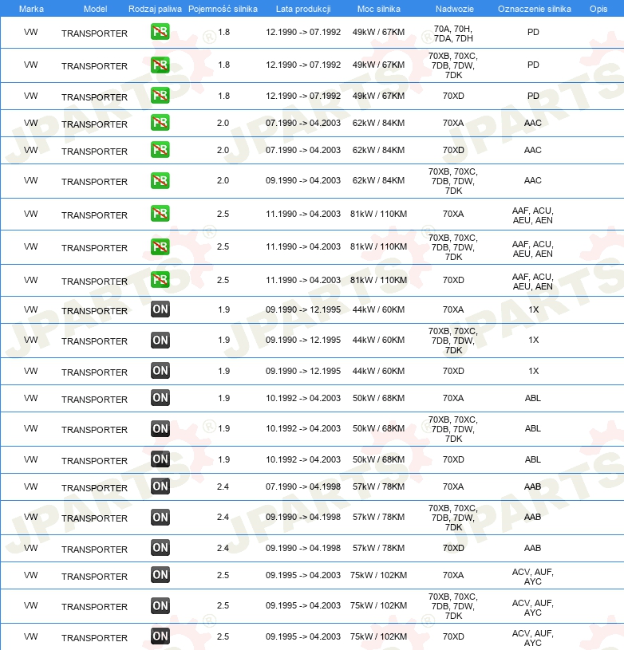Click the Lata produkcji column header
Viewport: 624px width, 650px height.
tap(303, 9)
